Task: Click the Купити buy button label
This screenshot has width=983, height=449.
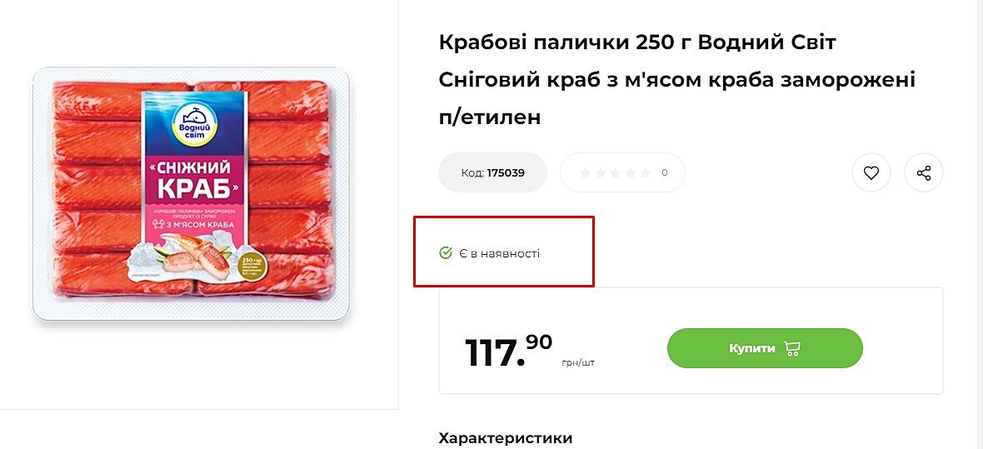Action: pyautogui.click(x=751, y=348)
